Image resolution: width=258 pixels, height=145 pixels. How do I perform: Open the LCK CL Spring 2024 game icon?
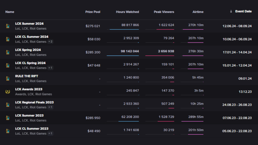click(x=8, y=65)
